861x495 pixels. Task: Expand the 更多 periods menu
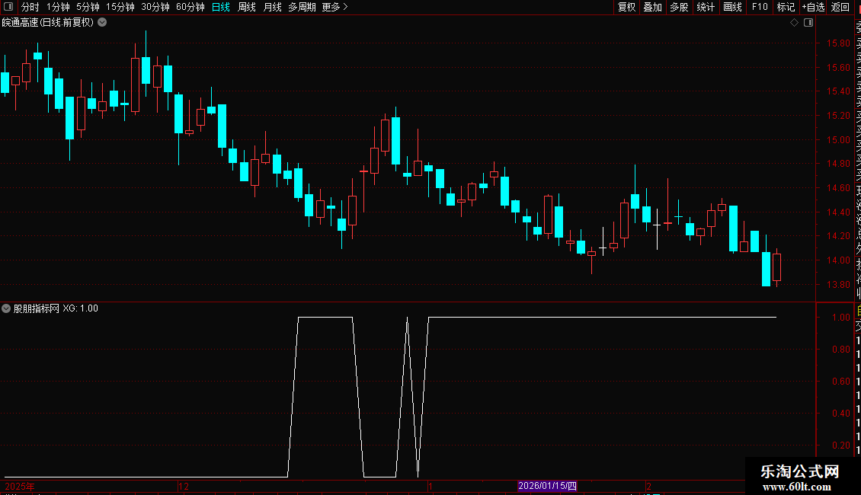[x=335, y=7]
